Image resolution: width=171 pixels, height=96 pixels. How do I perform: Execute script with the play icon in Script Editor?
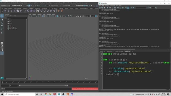[134, 8]
